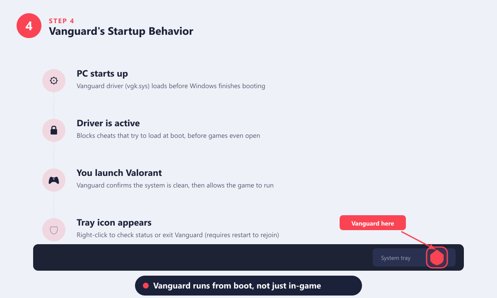Click the System tray label

(x=396, y=258)
